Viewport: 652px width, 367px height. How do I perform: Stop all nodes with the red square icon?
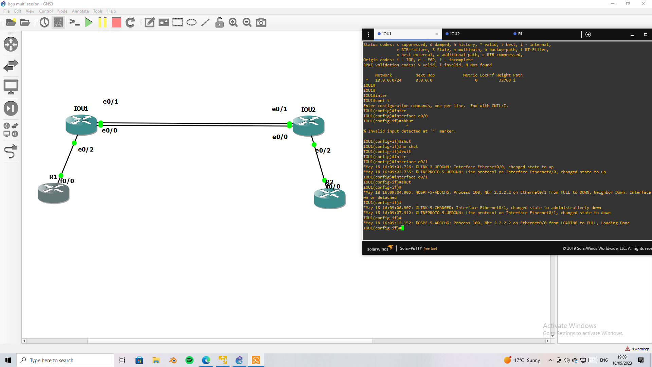pyautogui.click(x=116, y=23)
